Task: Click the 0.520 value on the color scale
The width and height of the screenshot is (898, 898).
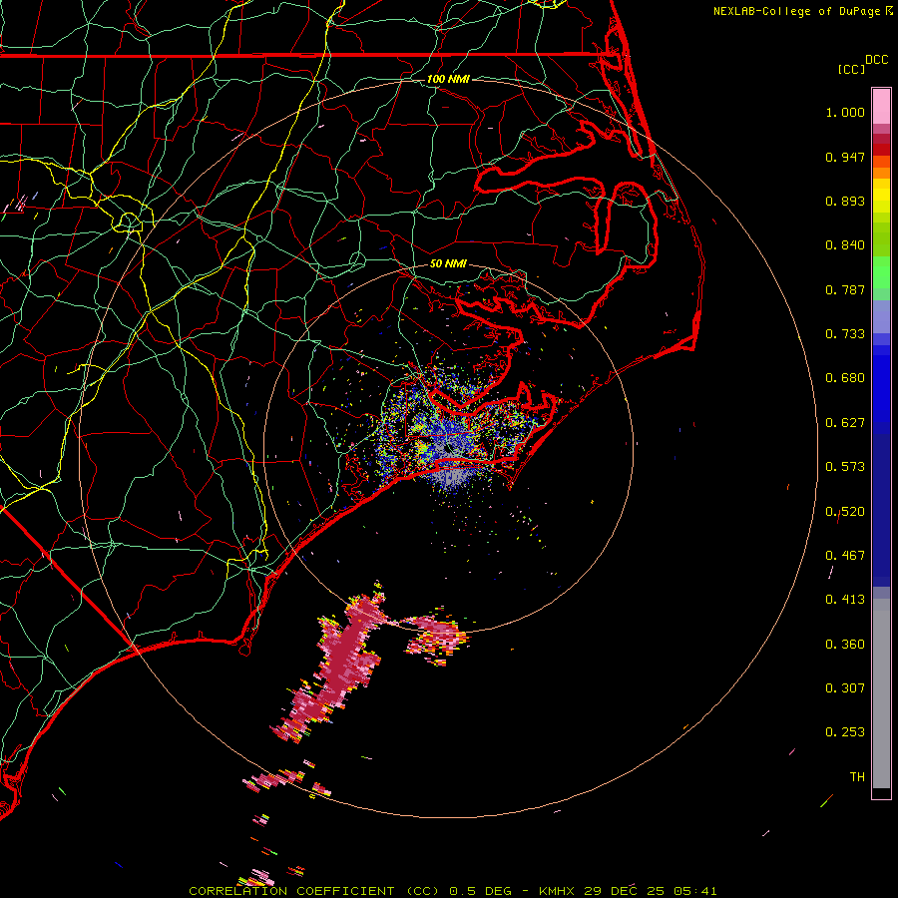Action: pyautogui.click(x=845, y=512)
